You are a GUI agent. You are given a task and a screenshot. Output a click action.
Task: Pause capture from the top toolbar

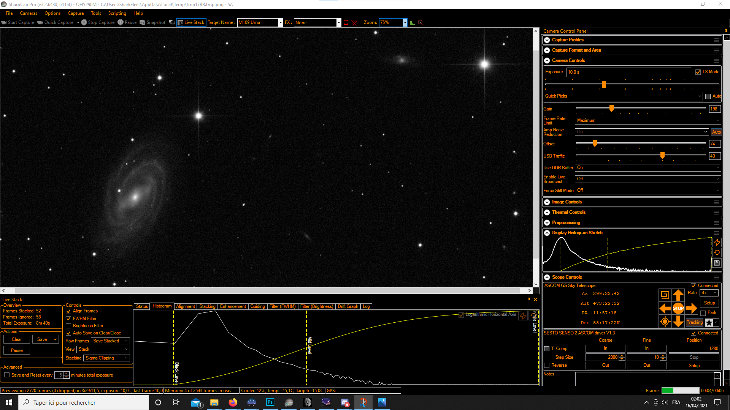point(127,22)
